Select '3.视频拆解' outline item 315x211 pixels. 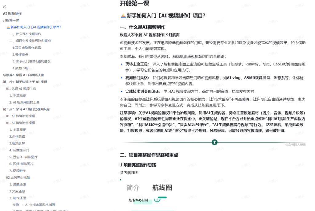[17, 143]
